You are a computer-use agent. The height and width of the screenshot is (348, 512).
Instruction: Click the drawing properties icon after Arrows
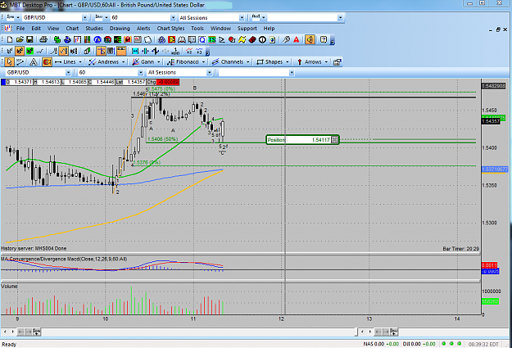coord(337,61)
